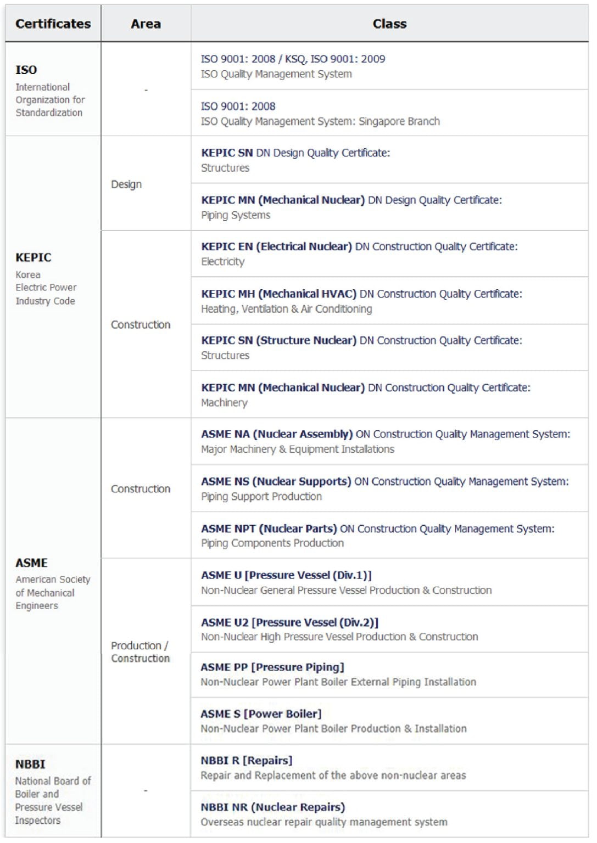Click the Design area cell

tap(126, 184)
